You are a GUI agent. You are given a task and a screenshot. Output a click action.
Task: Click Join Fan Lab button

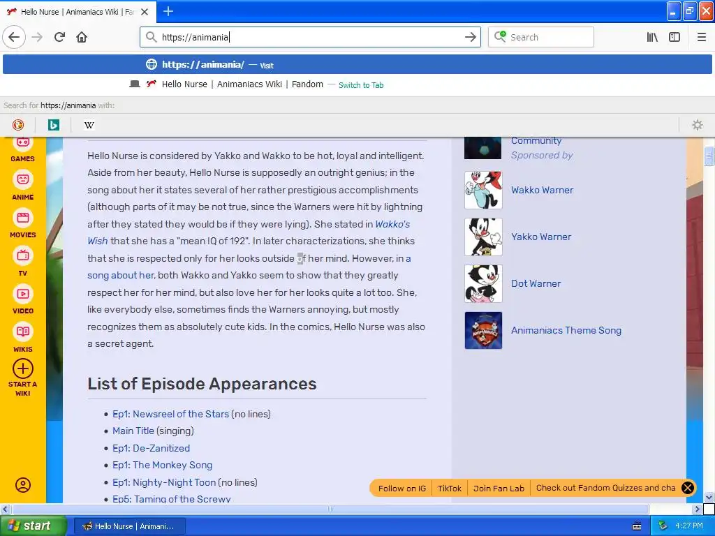coord(499,488)
